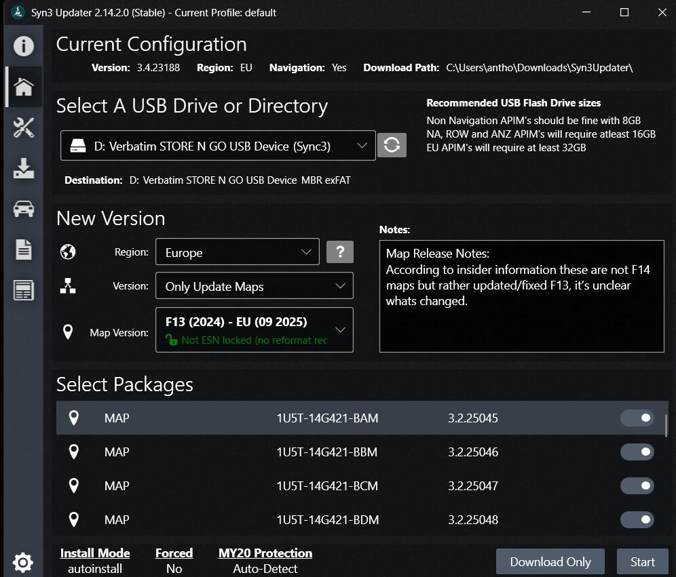The width and height of the screenshot is (676, 577).
Task: Click the region help question mark button
Action: click(x=340, y=252)
